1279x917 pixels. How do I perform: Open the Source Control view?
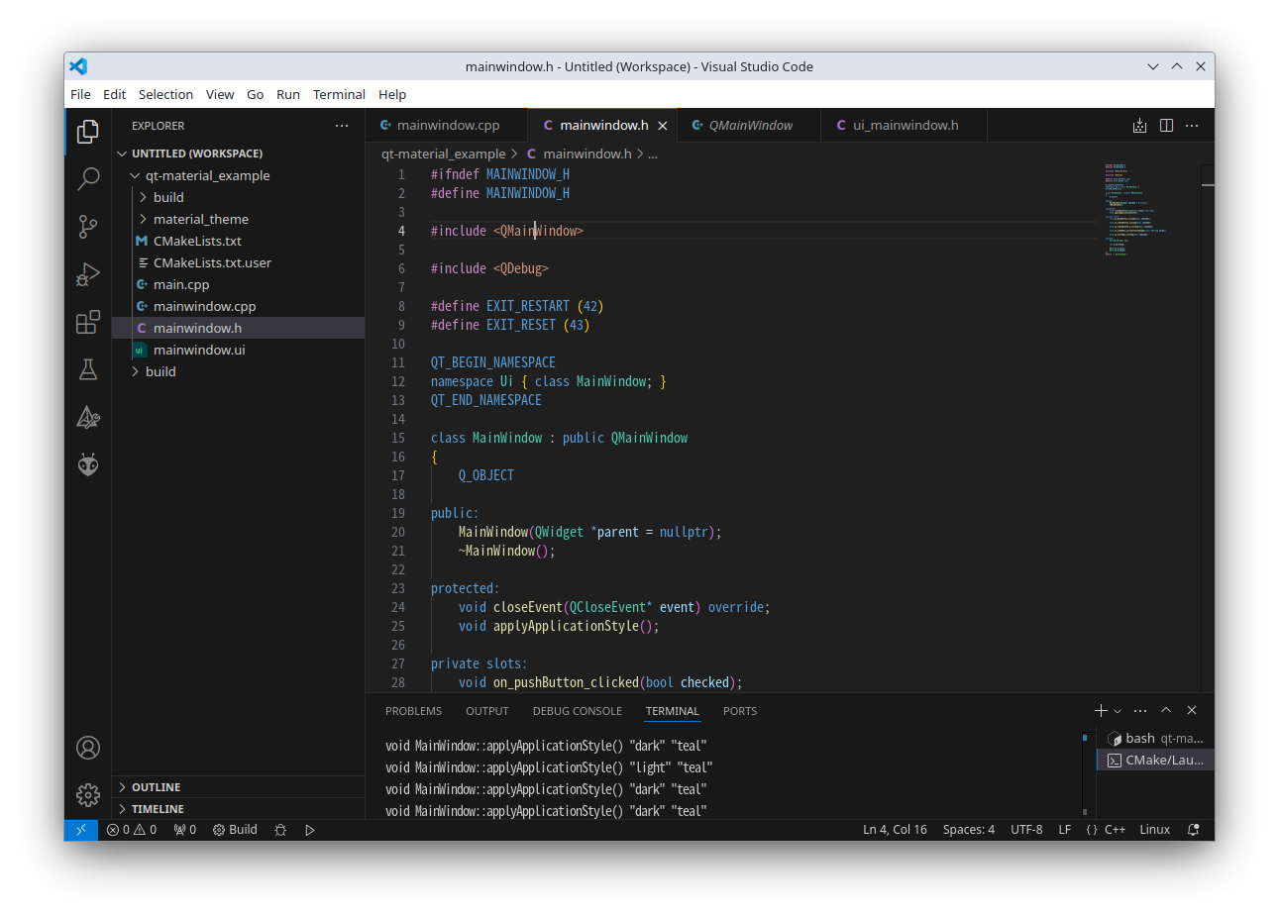[x=88, y=226]
